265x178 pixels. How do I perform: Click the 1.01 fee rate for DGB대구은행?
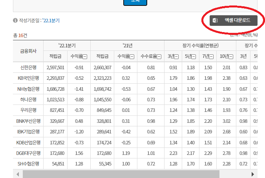[x=151, y=153]
